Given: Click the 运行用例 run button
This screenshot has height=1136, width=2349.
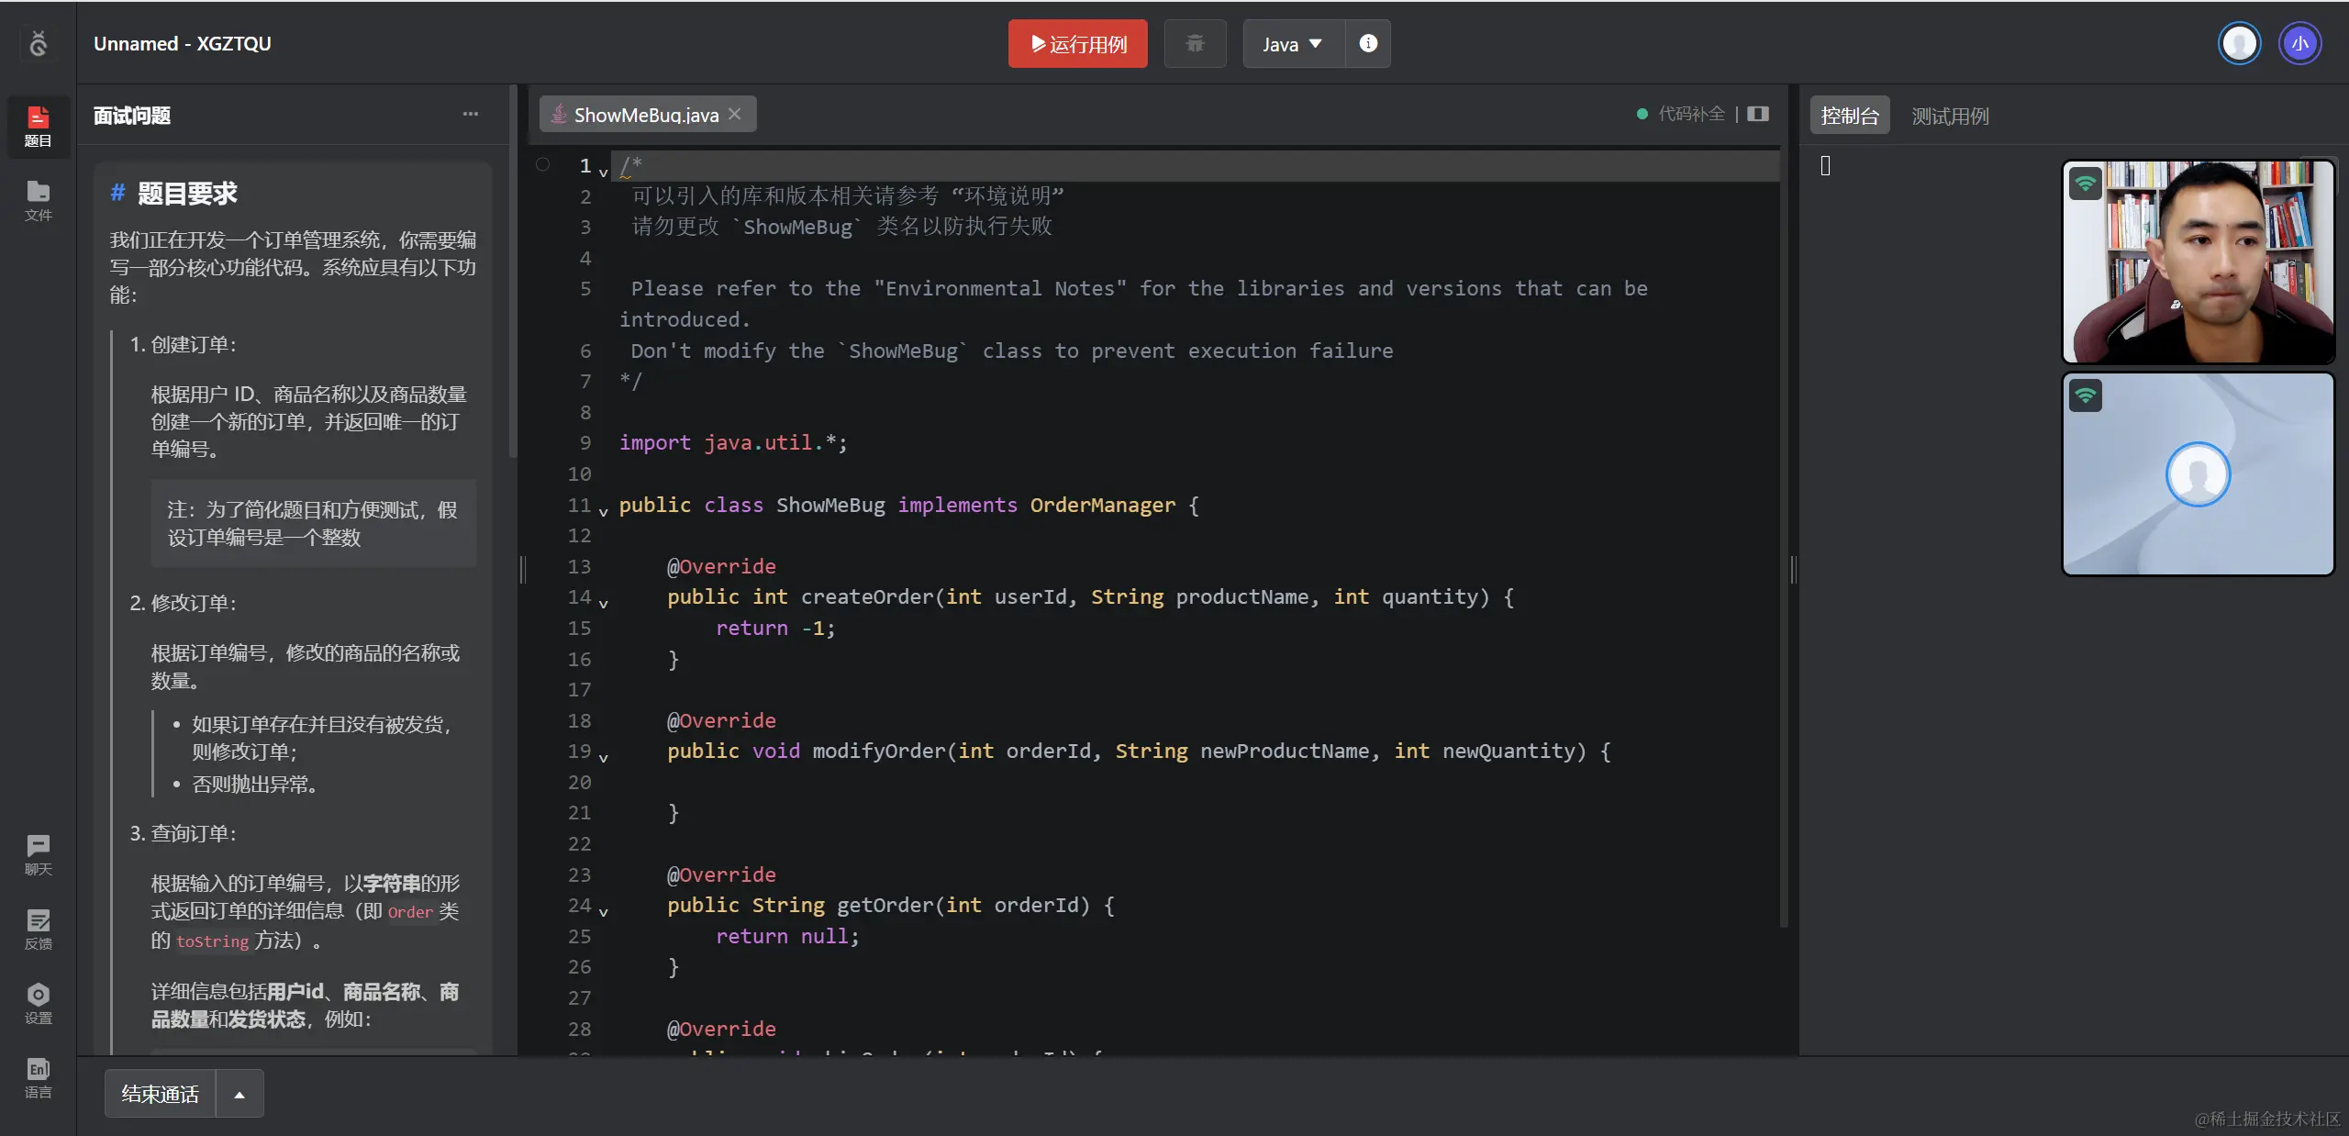Looking at the screenshot, I should pyautogui.click(x=1077, y=43).
